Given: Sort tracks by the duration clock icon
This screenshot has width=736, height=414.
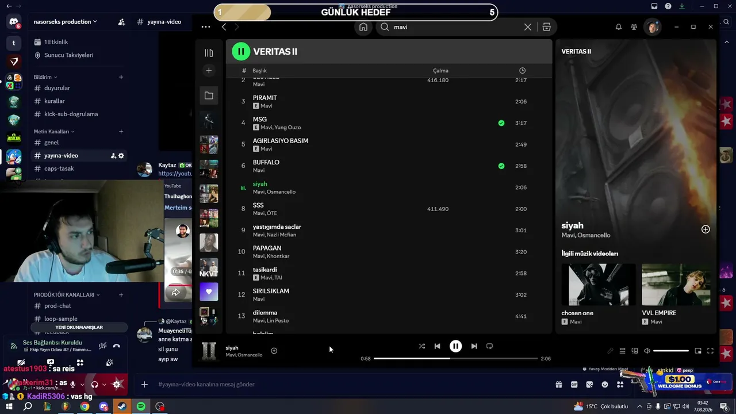Looking at the screenshot, I should click(x=522, y=70).
